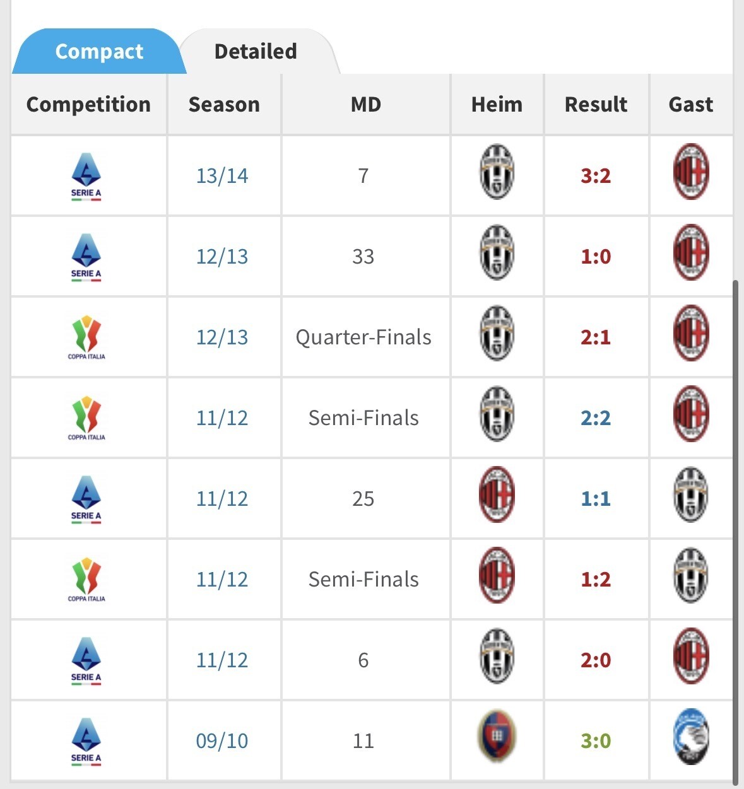Click the Serie A logo in the 13/14 row
This screenshot has height=789, width=744.
(86, 177)
